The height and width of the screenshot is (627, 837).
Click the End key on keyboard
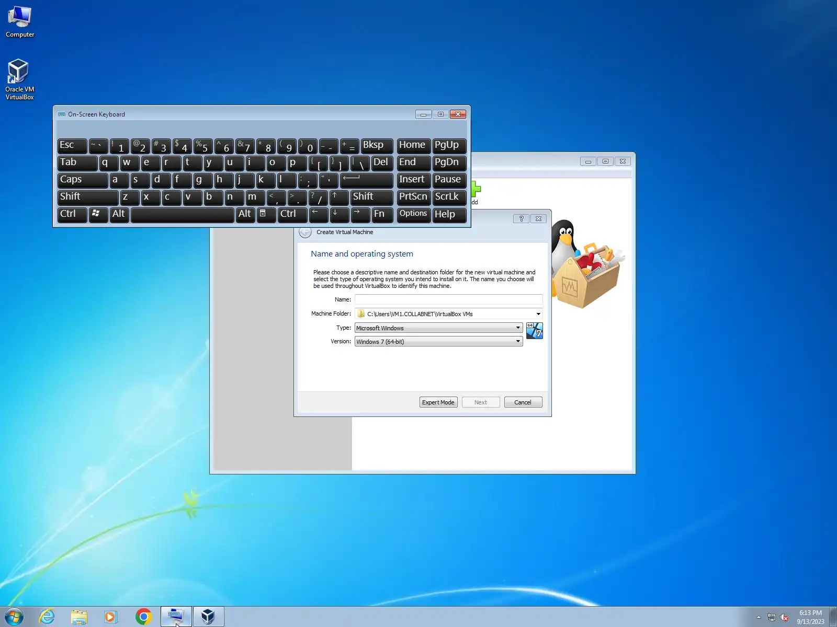click(x=414, y=162)
